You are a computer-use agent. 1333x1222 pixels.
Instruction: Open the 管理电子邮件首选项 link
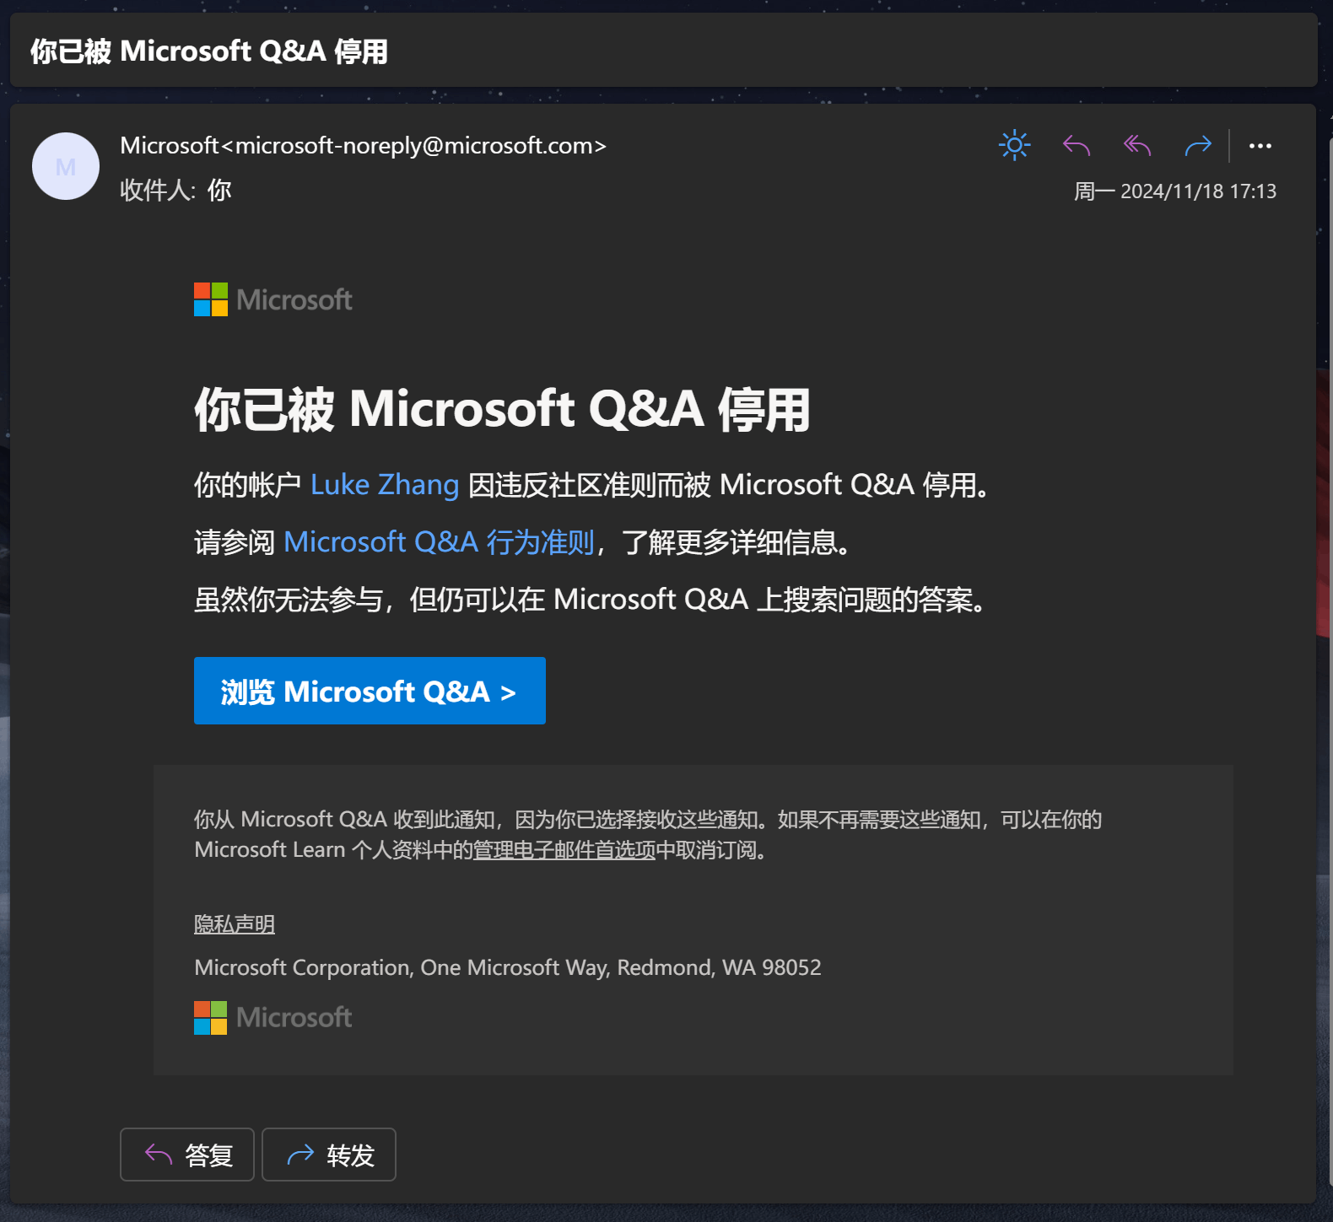point(564,850)
